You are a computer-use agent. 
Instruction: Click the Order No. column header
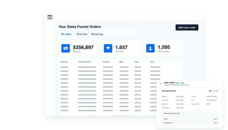pyautogui.click(x=64, y=62)
